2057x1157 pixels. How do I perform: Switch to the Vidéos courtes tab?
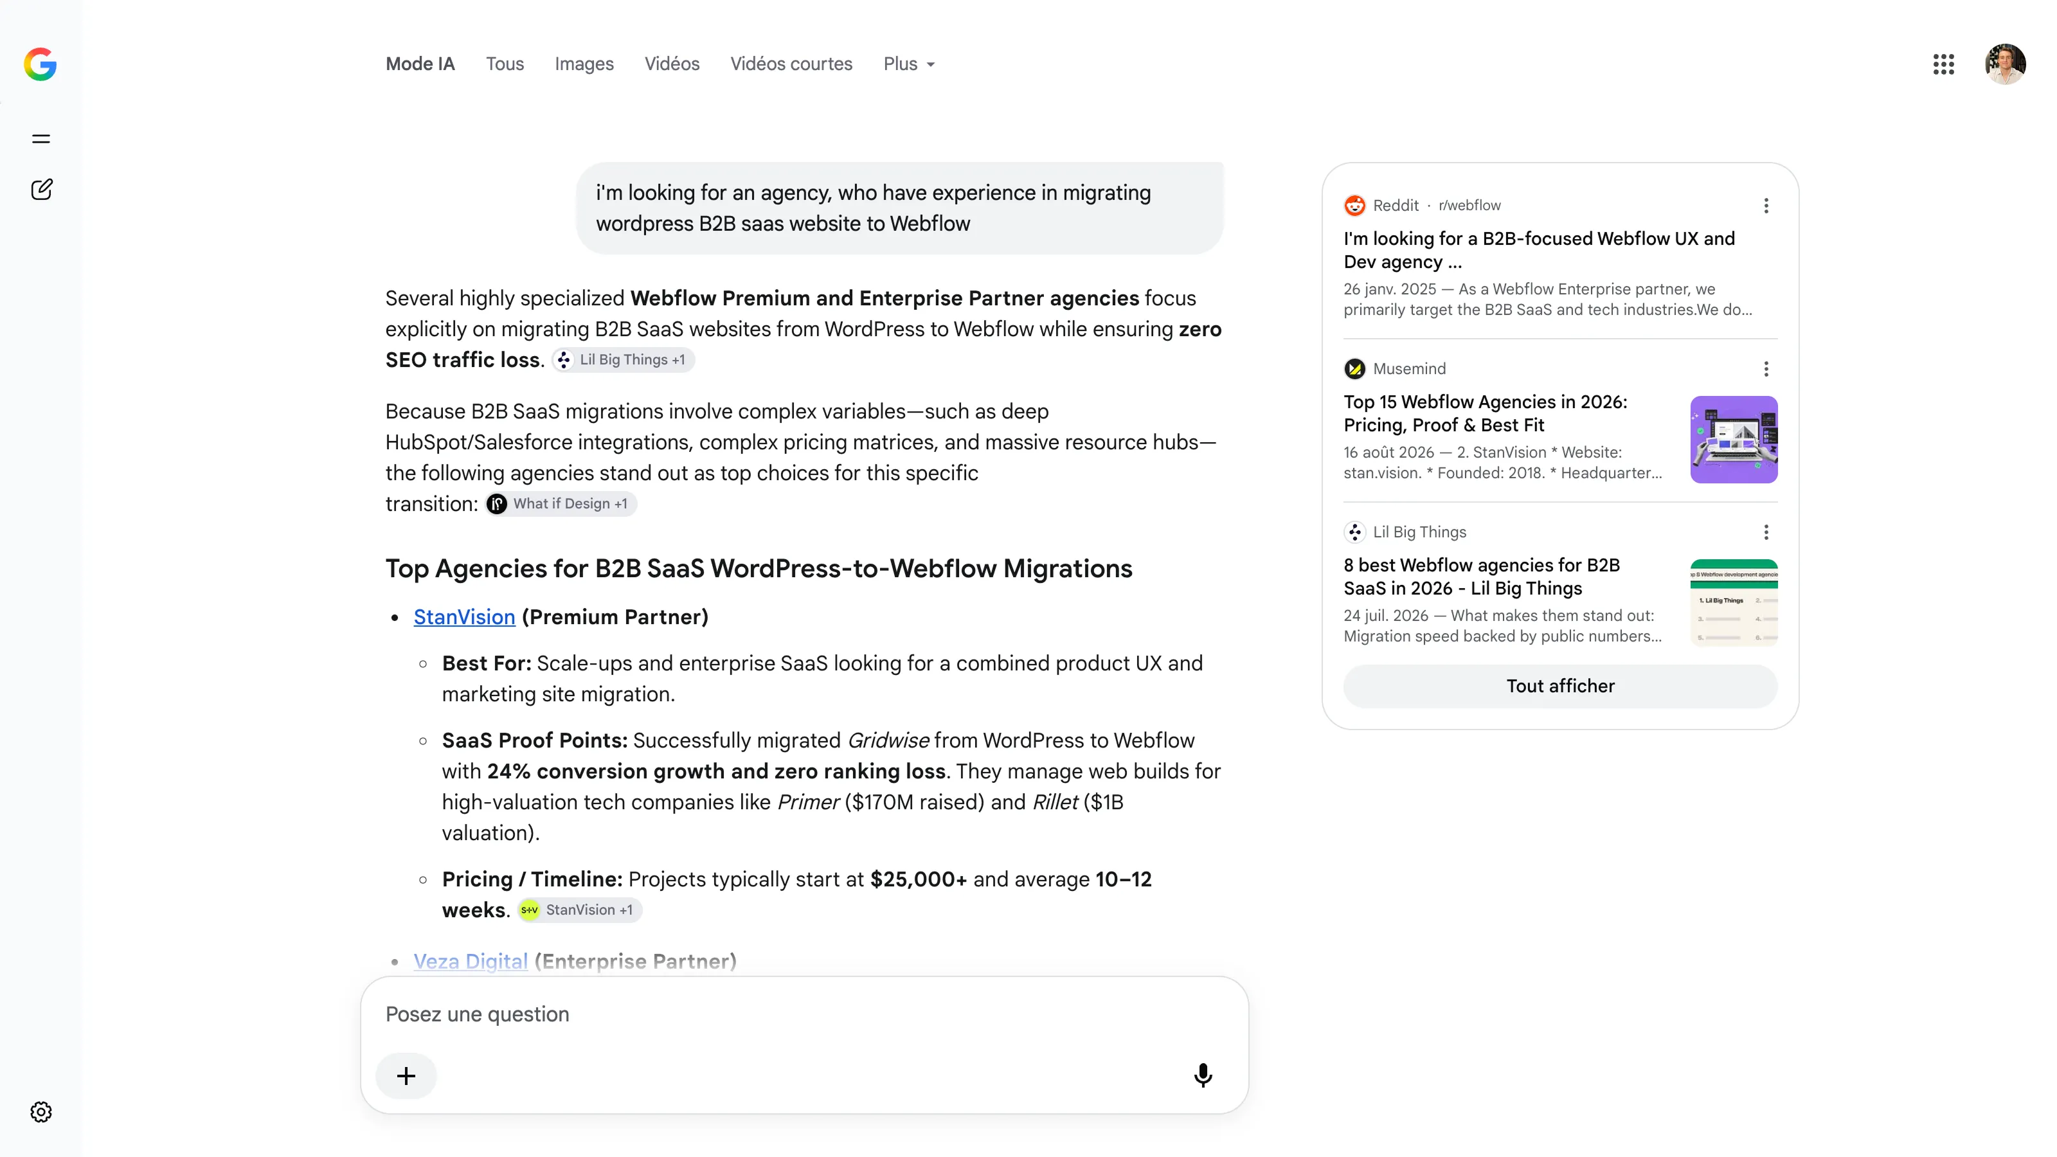[x=791, y=64]
